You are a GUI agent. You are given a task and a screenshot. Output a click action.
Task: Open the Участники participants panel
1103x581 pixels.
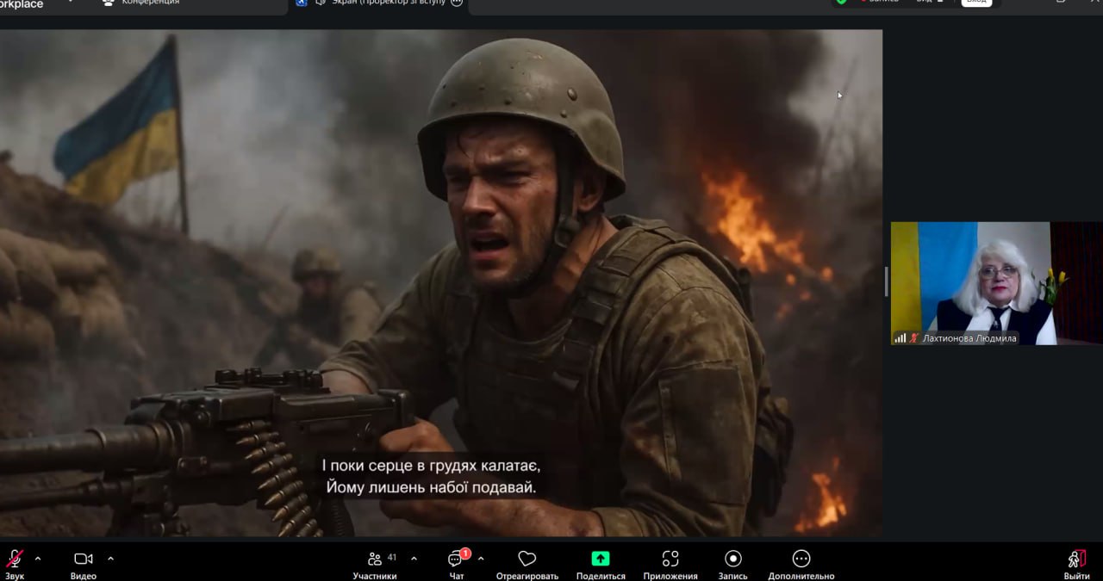tap(375, 560)
